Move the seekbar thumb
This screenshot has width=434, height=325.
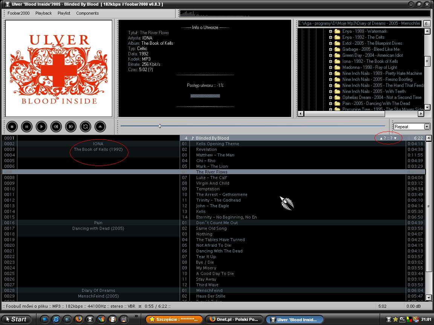(160, 126)
